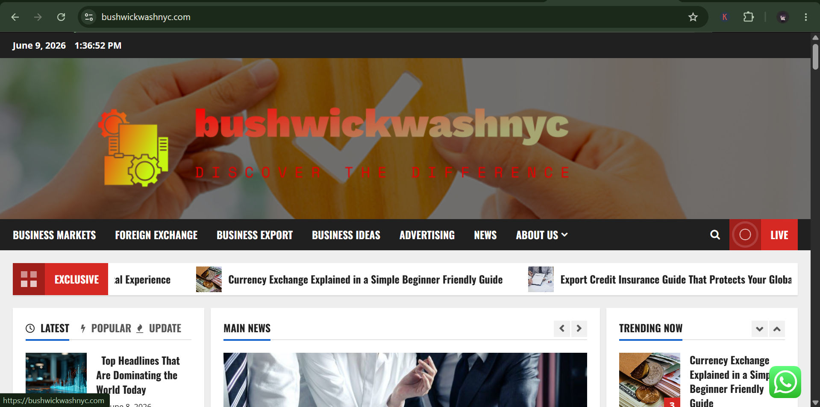Screen dimensions: 820x407
Task: Open Top Headlines Dominating the World article
Action: click(138, 375)
